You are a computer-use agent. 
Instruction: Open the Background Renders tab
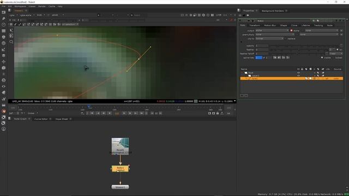[273, 11]
